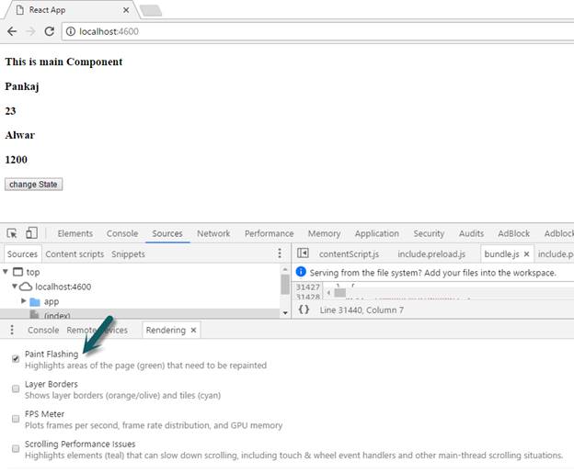Click the info icon in workspace message
This screenshot has width=574, height=473.
[301, 272]
